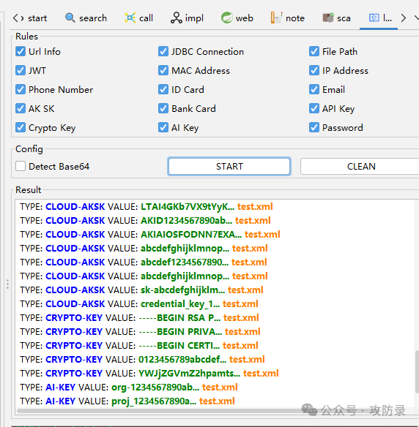The width and height of the screenshot is (419, 427).
Task: Show more tabs with right chevron
Action: (403, 18)
